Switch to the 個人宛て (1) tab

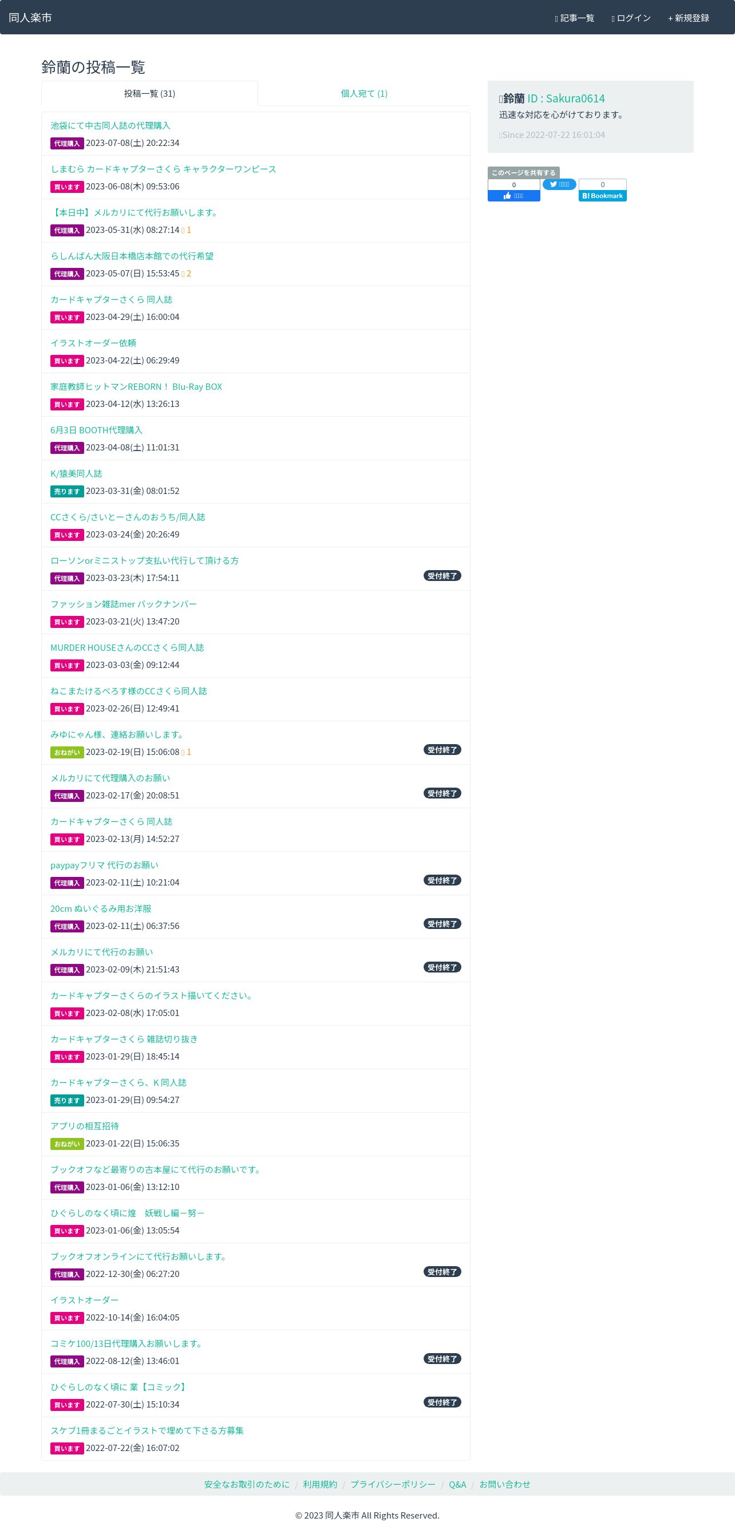pyautogui.click(x=364, y=93)
